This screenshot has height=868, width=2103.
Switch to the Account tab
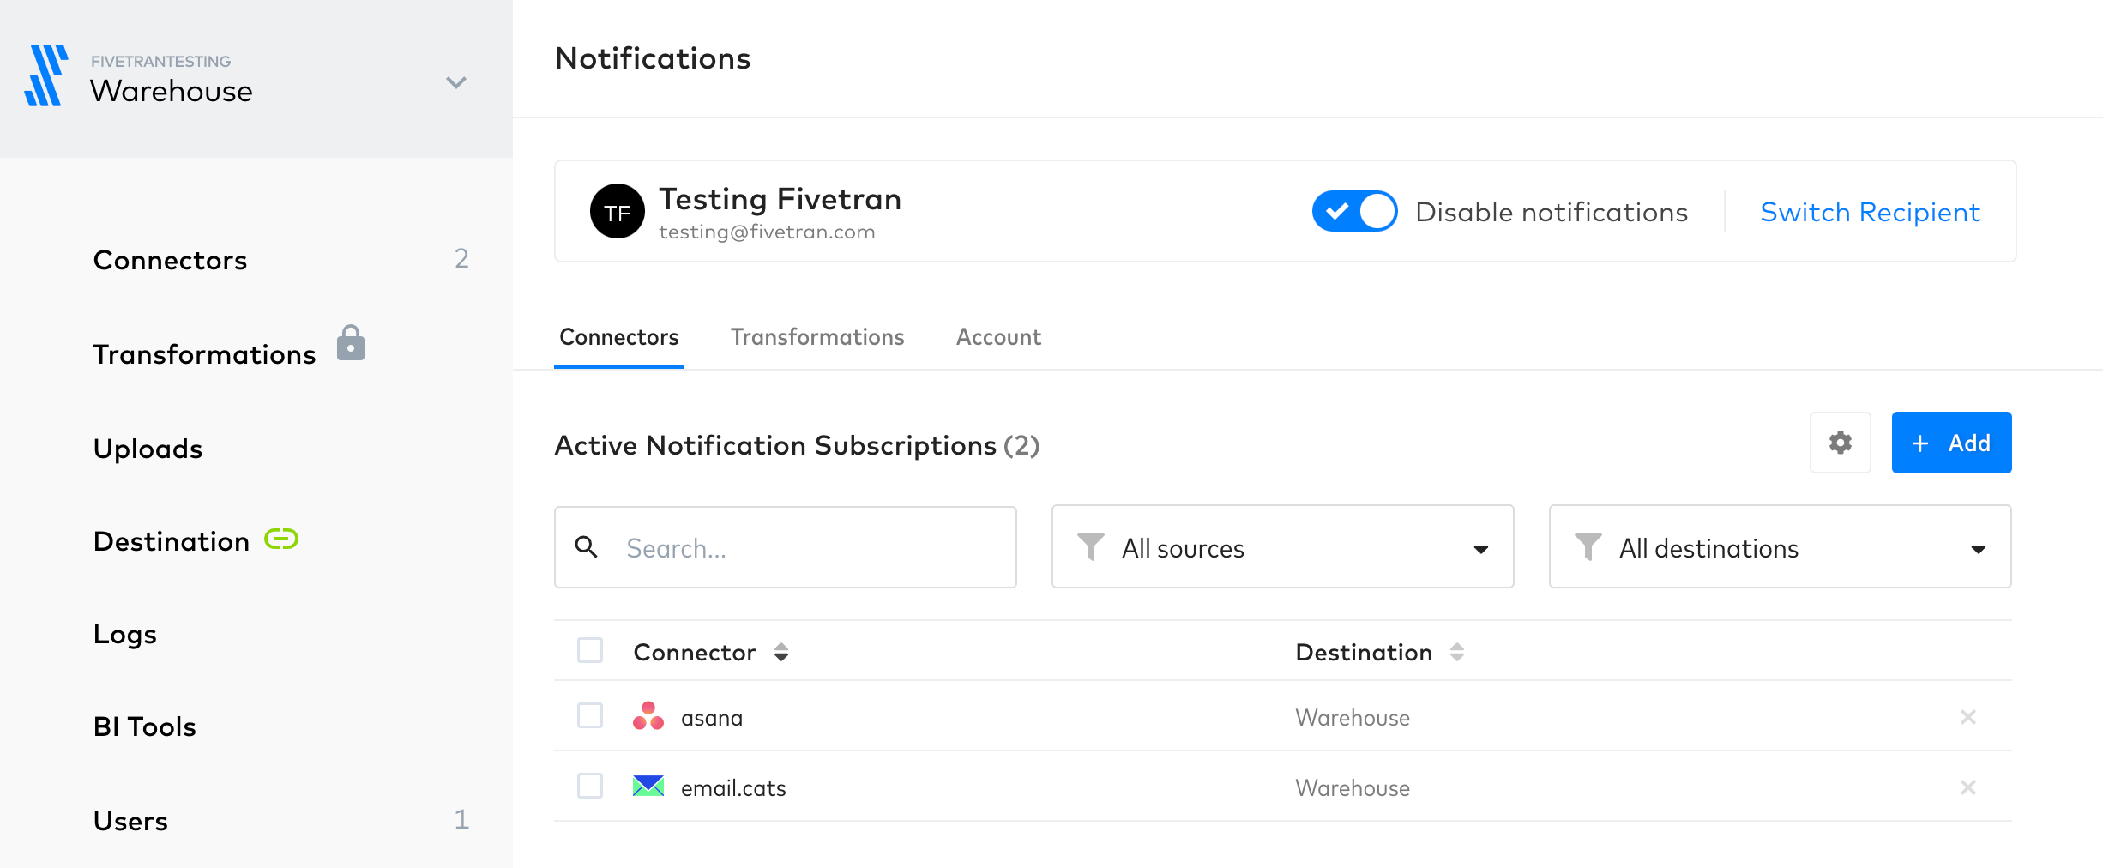coord(998,337)
